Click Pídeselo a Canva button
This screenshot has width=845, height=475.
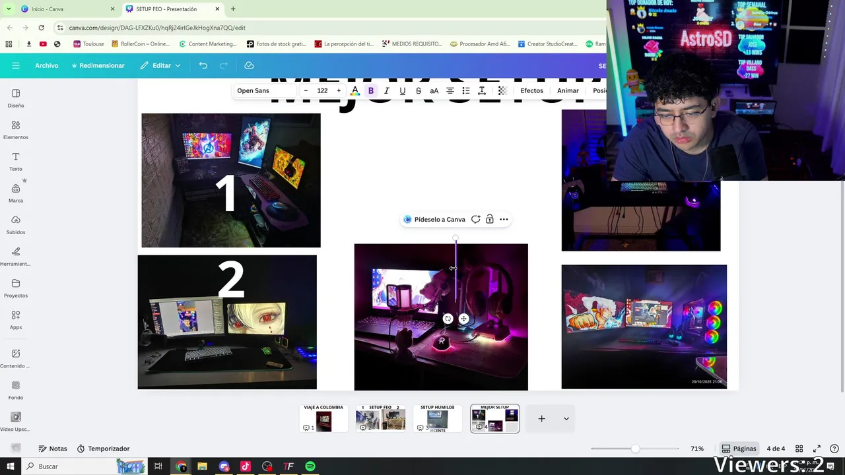tap(434, 219)
